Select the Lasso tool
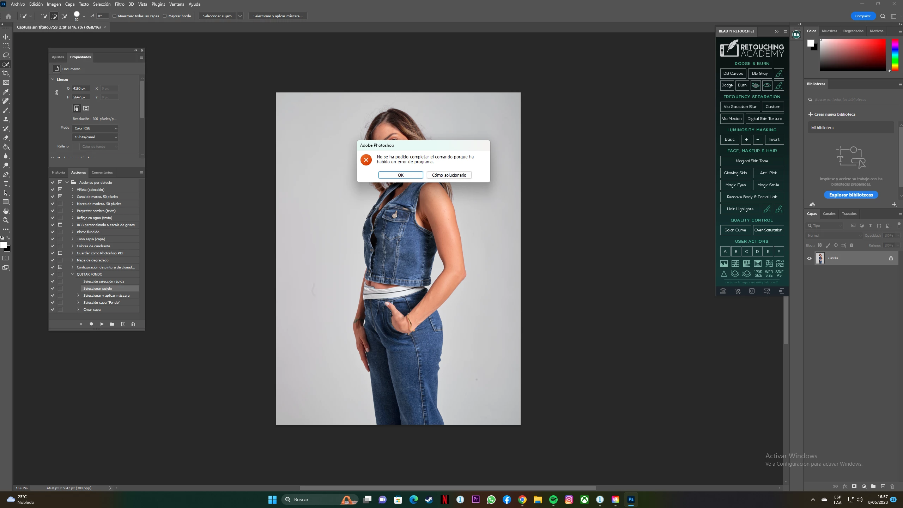Screen dimensions: 903x508 tap(6, 55)
